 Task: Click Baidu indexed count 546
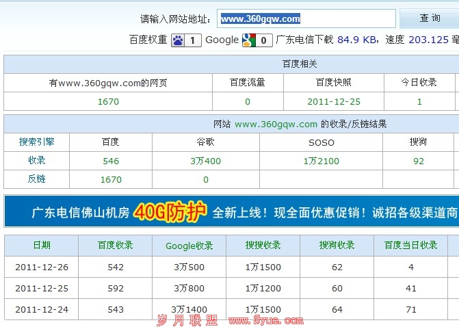[111, 161]
